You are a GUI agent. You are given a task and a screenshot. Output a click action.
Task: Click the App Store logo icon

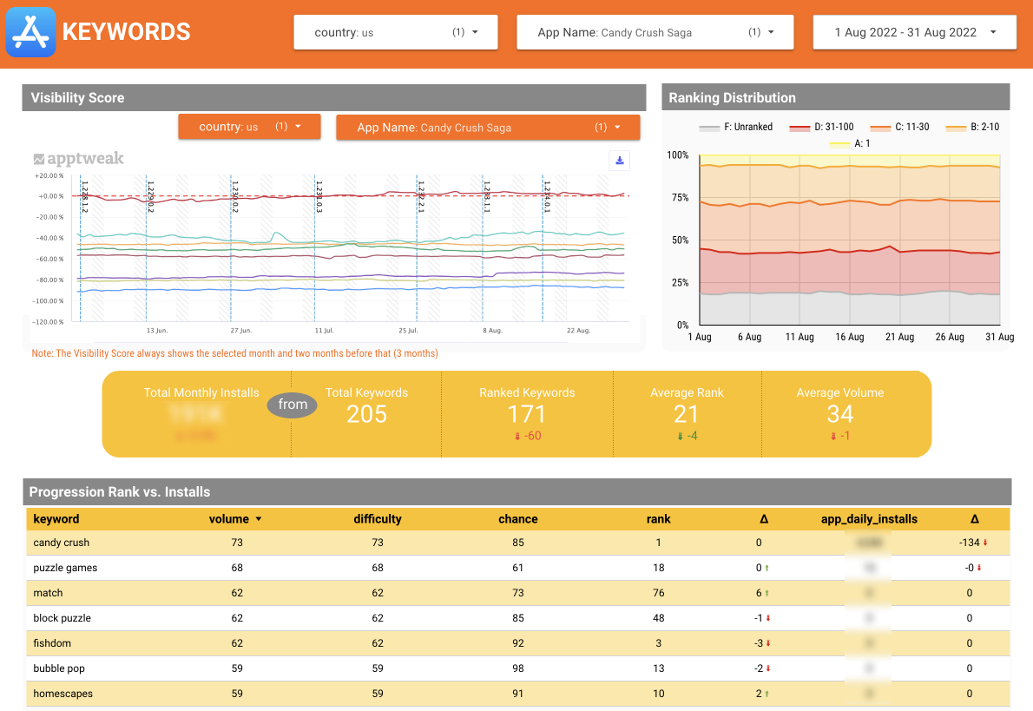30,31
